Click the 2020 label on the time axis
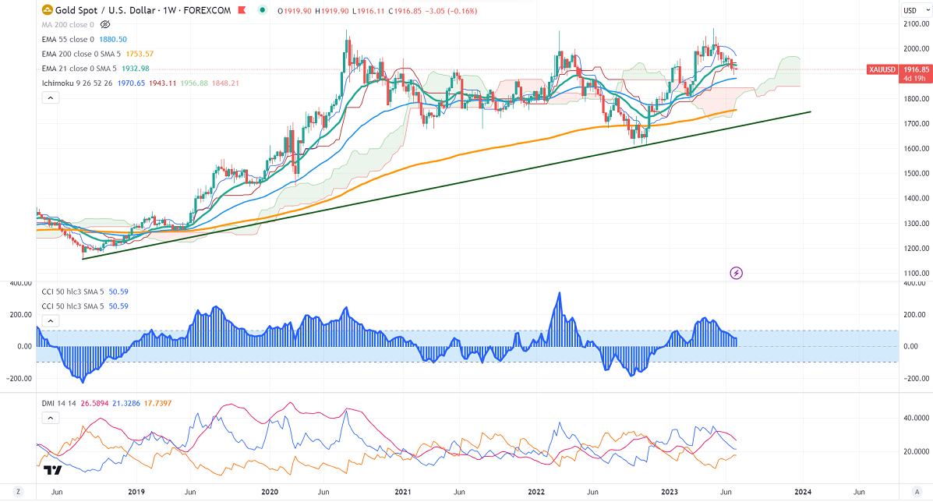The width and height of the screenshot is (933, 502). (x=270, y=492)
